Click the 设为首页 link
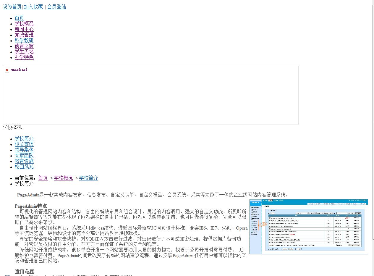This screenshot has width=374, height=276. [12, 7]
